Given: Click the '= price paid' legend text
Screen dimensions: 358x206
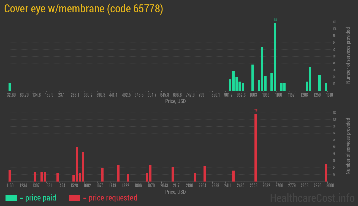Looking at the screenshot, I should coord(38,198).
